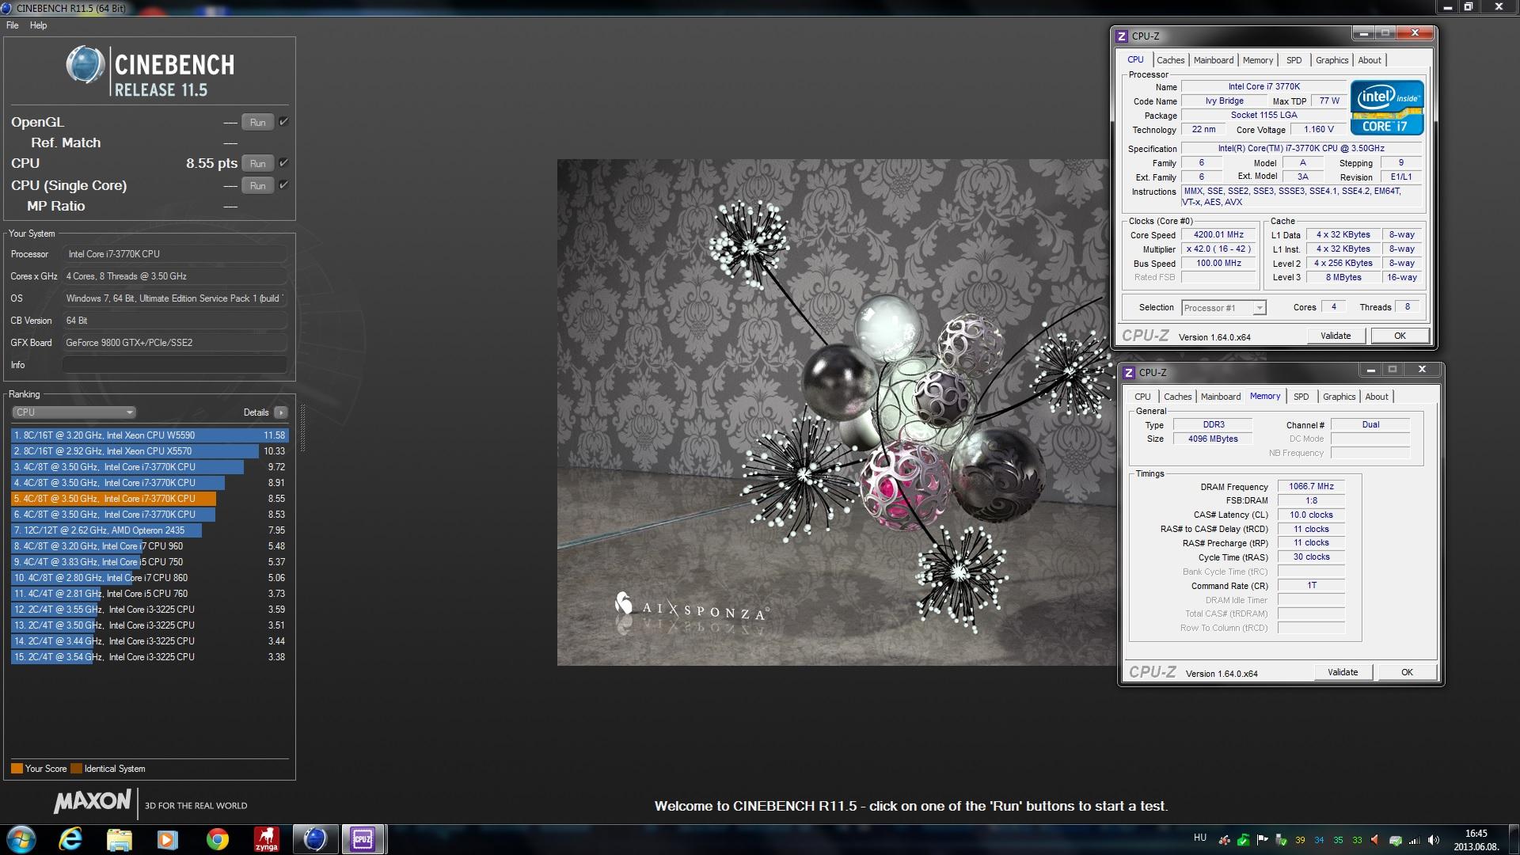1520x855 pixels.
Task: Click the Intel Core i7 logo in CPU-Z
Action: (1387, 108)
